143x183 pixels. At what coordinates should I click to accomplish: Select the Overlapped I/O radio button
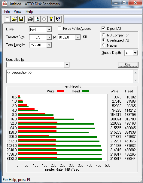point(103,40)
